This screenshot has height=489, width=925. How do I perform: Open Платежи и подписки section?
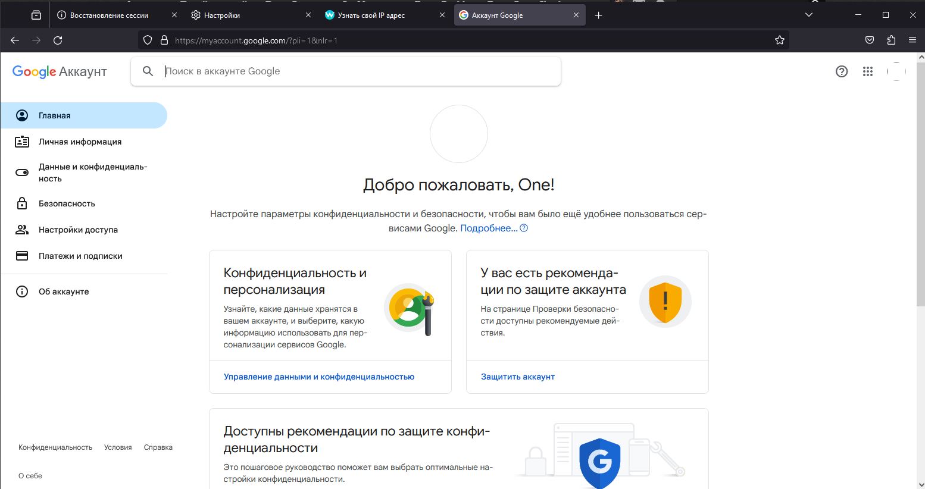pos(83,256)
